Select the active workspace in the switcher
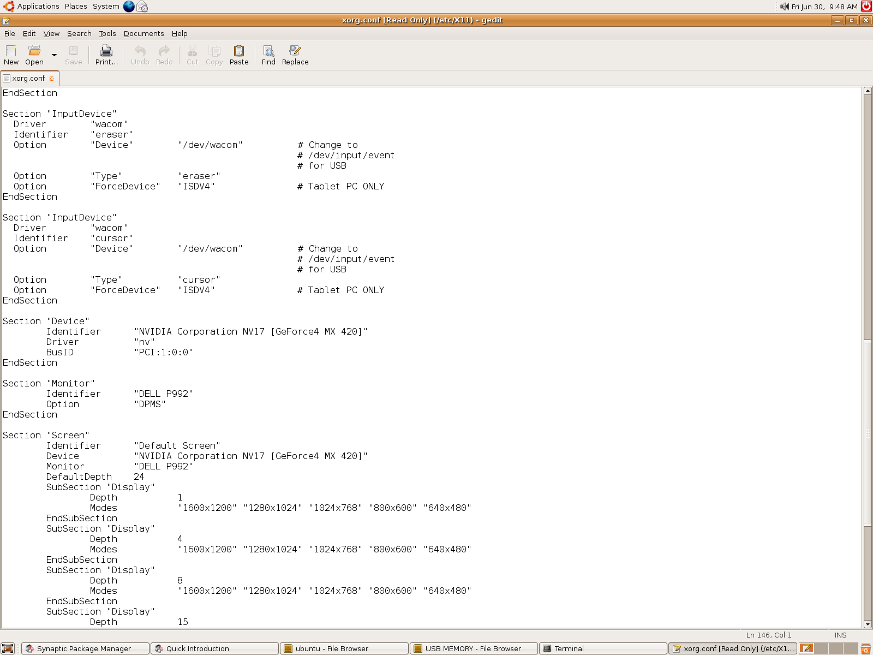873x655 pixels. pyautogui.click(x=806, y=648)
